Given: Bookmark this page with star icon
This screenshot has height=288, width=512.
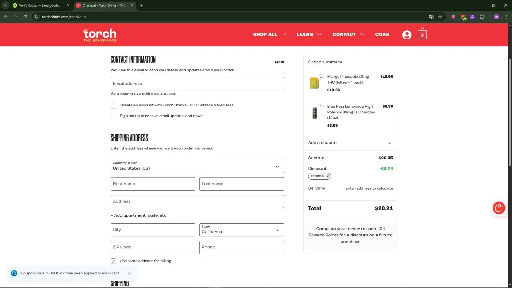Looking at the screenshot, I should tap(440, 17).
